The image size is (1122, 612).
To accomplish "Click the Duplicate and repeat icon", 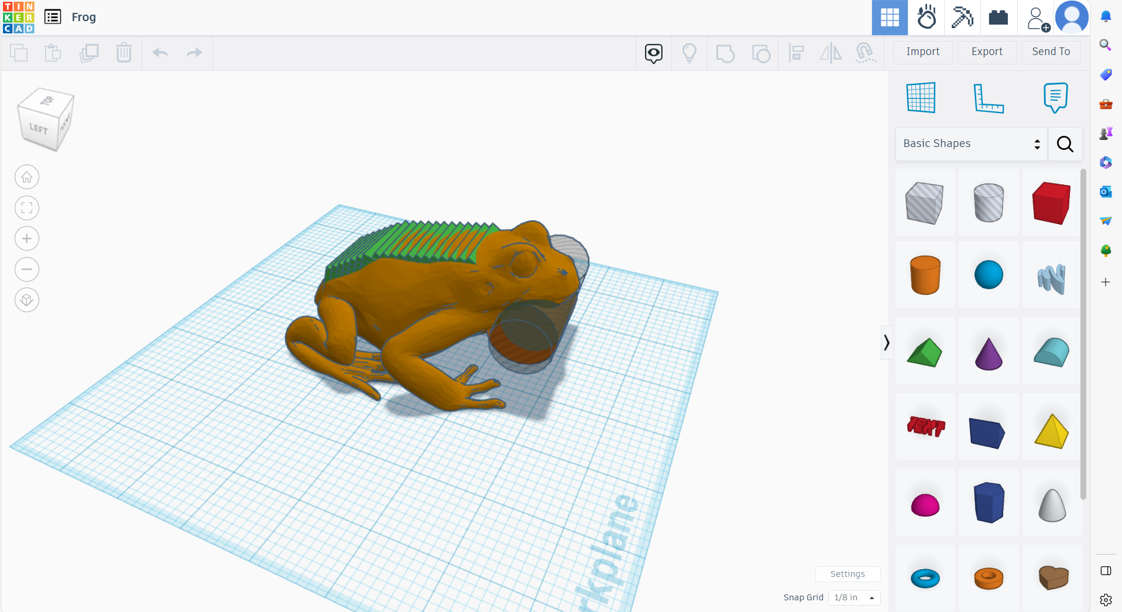I will [x=89, y=53].
